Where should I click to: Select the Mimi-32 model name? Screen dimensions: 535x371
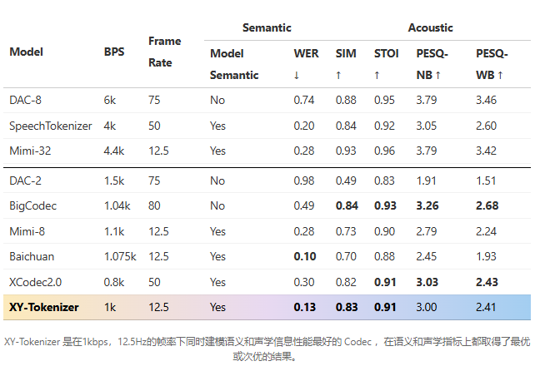click(31, 152)
